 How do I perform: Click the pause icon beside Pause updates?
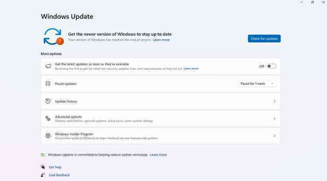pyautogui.click(x=48, y=84)
